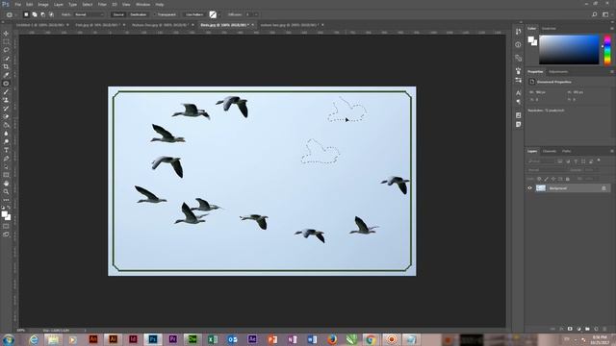
Task: Open the Color panel flyout menu
Action: click(612, 28)
